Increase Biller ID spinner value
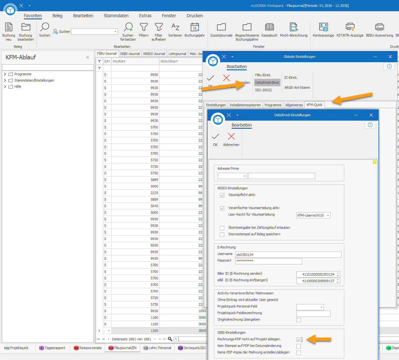Image resolution: width=399 pixels, height=360 pixels. (338, 273)
